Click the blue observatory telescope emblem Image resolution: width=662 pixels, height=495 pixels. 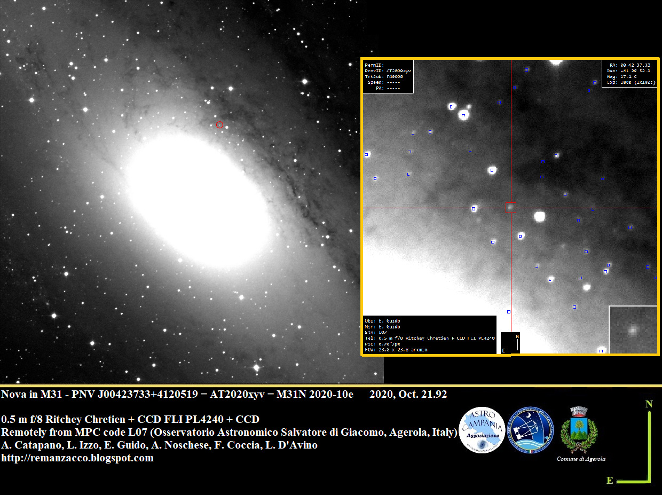point(530,430)
